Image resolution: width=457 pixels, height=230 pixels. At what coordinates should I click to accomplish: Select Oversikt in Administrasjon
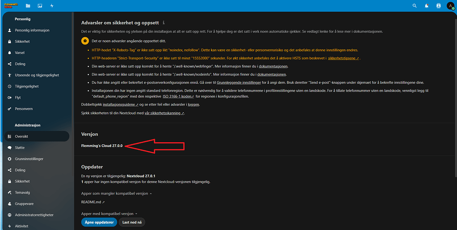click(37, 136)
